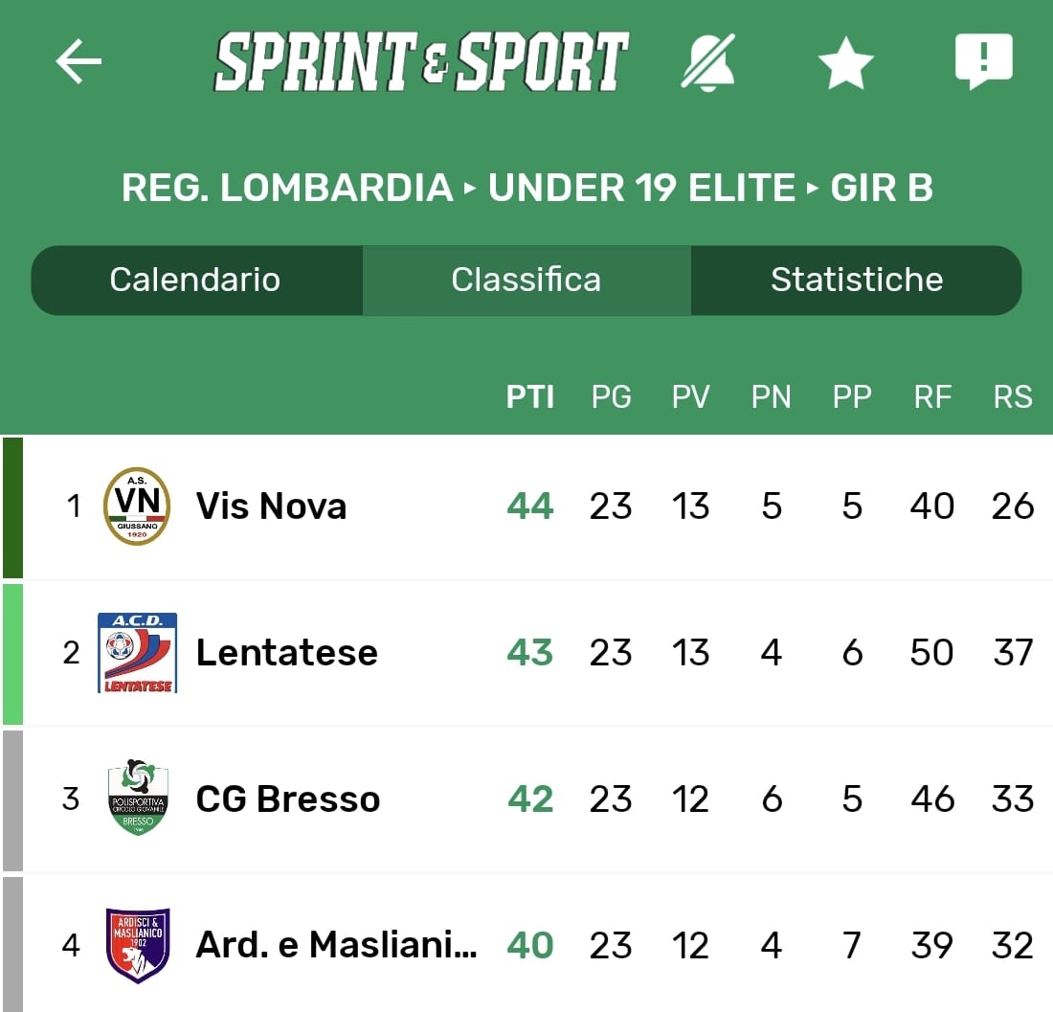Toggle the muted notification bell

(708, 62)
